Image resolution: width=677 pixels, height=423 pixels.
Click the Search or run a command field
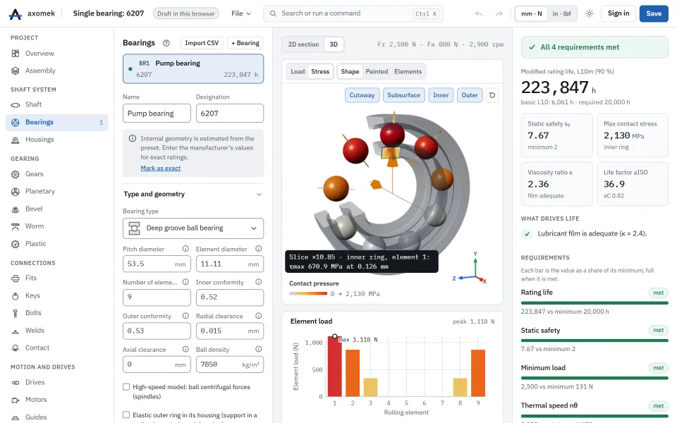pyautogui.click(x=353, y=14)
